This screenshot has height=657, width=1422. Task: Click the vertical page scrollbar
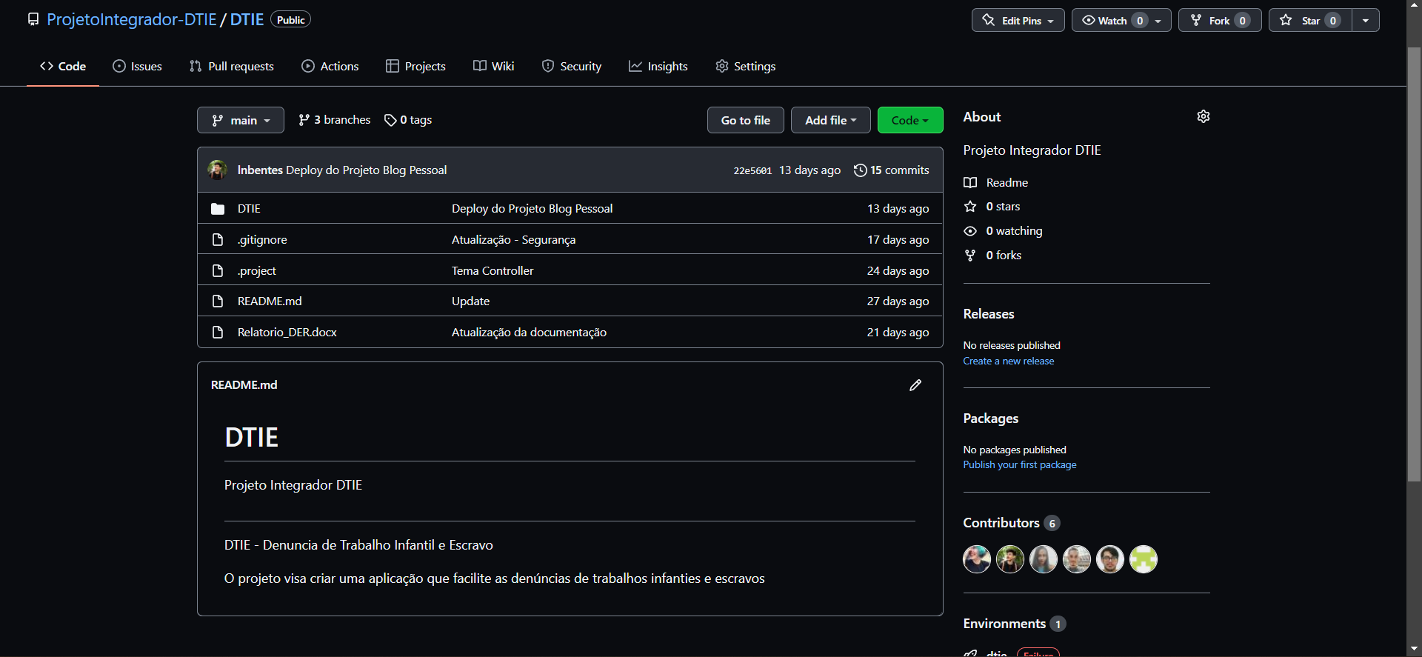coord(1414,265)
